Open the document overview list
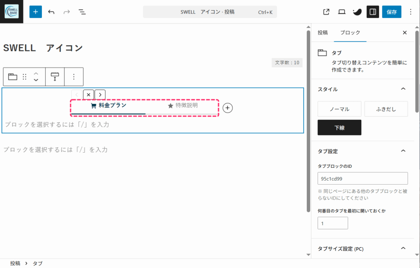Screen dimensions: 420x268 pos(82,12)
